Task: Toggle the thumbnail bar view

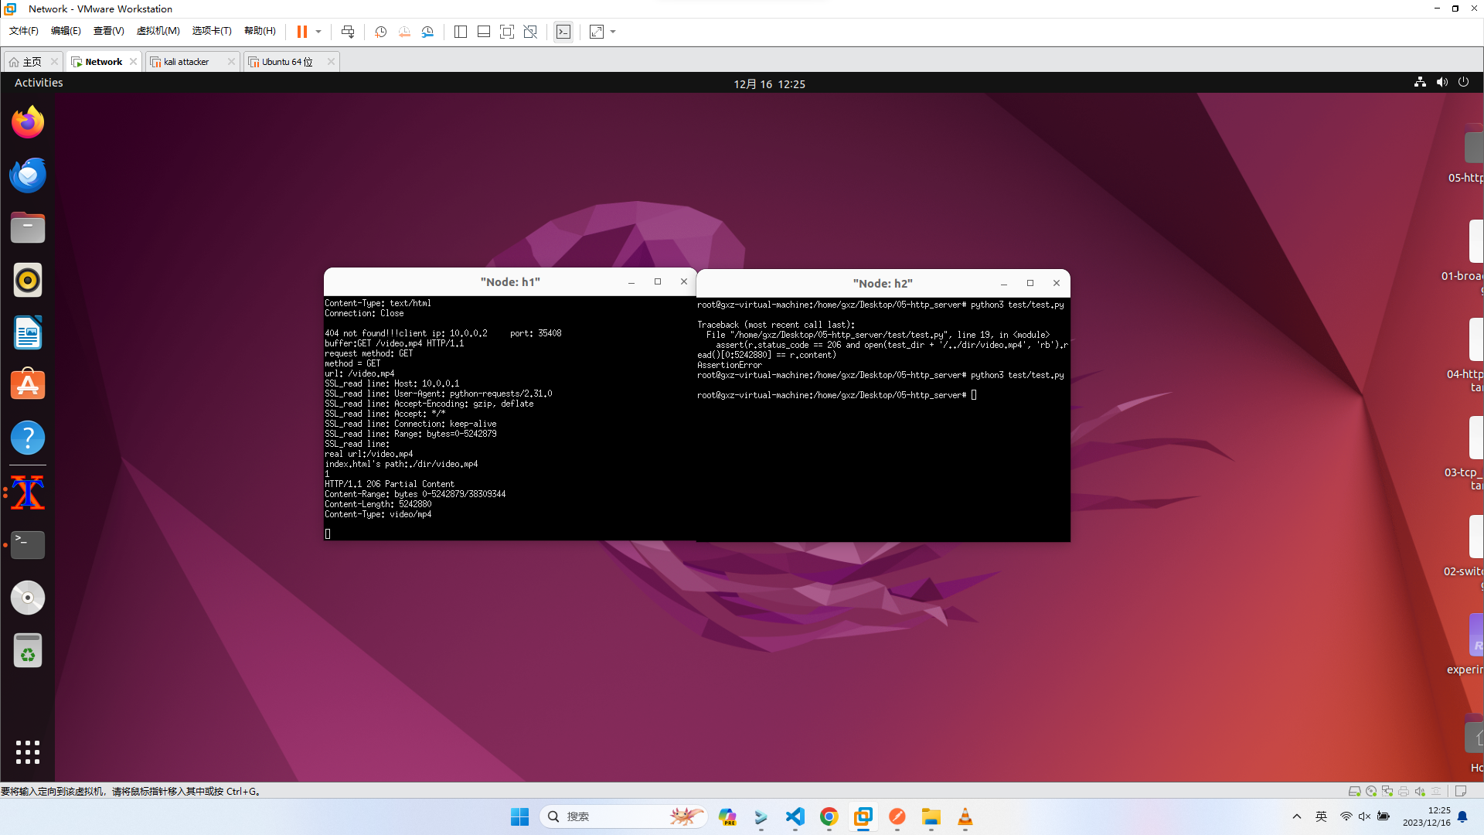Action: 484,32
